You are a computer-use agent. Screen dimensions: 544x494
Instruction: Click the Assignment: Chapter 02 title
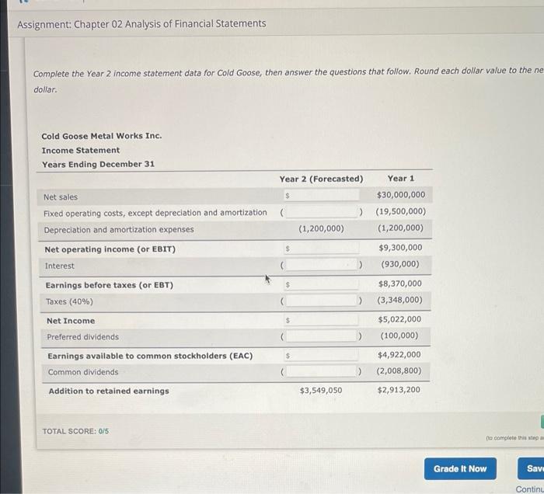pyautogui.click(x=141, y=24)
